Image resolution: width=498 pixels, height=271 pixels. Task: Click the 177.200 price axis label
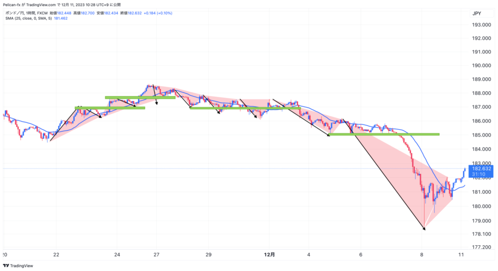click(x=481, y=247)
